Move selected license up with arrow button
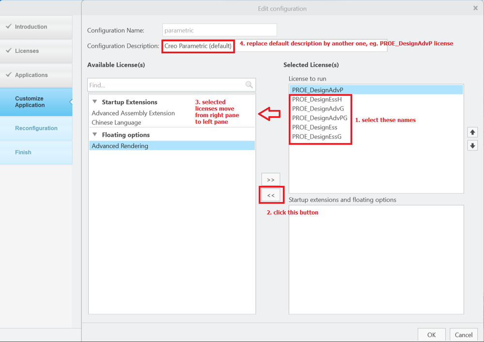The height and width of the screenshot is (342, 484). click(472, 132)
